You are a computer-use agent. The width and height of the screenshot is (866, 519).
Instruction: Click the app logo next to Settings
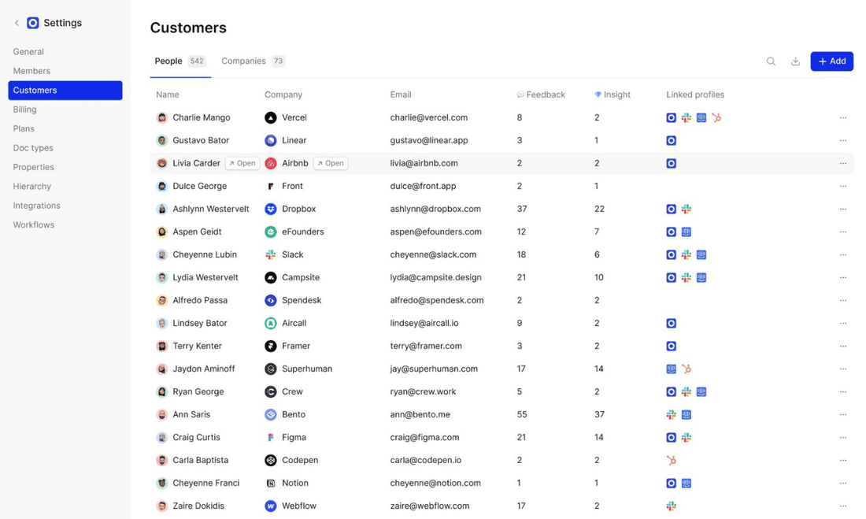click(x=32, y=23)
